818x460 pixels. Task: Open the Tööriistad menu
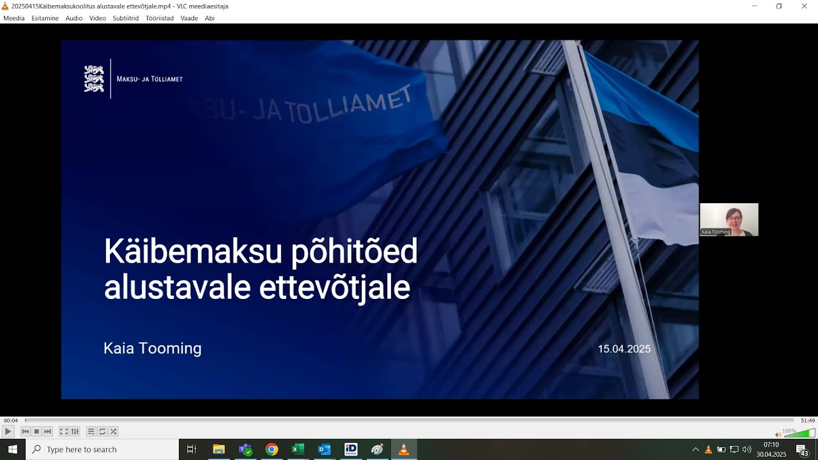click(160, 18)
